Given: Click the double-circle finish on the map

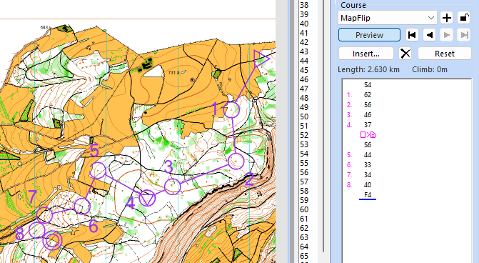Looking at the screenshot, I should click(x=53, y=240).
